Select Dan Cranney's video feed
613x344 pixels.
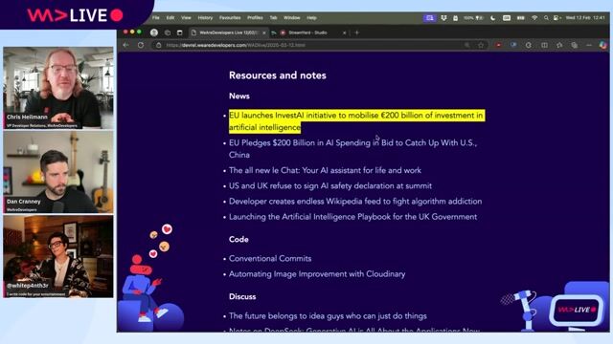pyautogui.click(x=58, y=172)
